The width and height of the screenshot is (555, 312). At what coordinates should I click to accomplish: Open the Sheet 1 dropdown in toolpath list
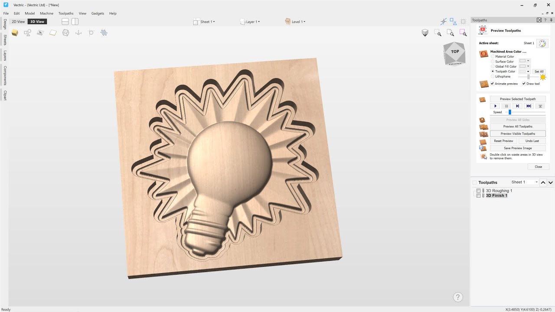click(x=524, y=182)
